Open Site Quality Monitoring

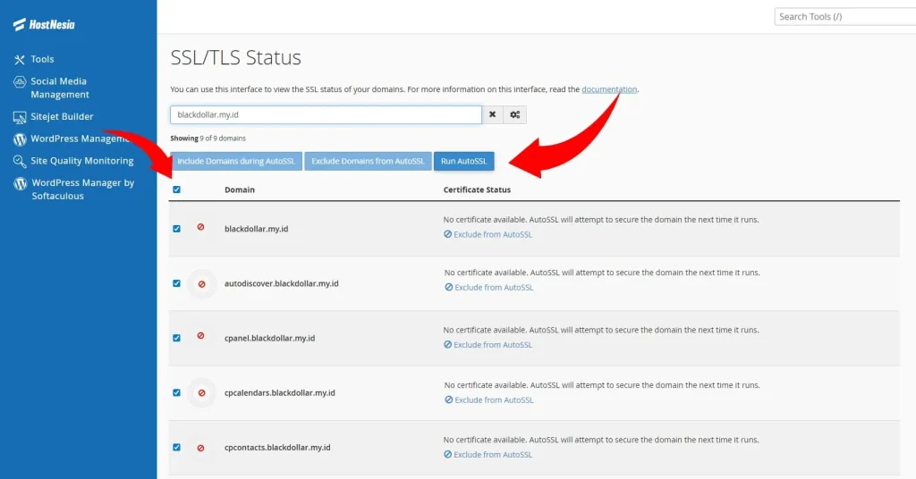[81, 161]
